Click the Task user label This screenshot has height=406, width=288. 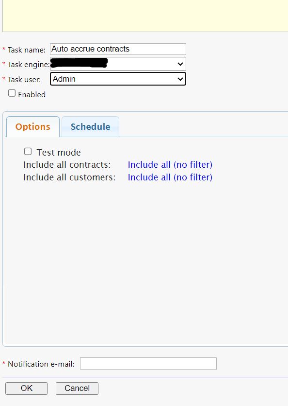coord(24,79)
